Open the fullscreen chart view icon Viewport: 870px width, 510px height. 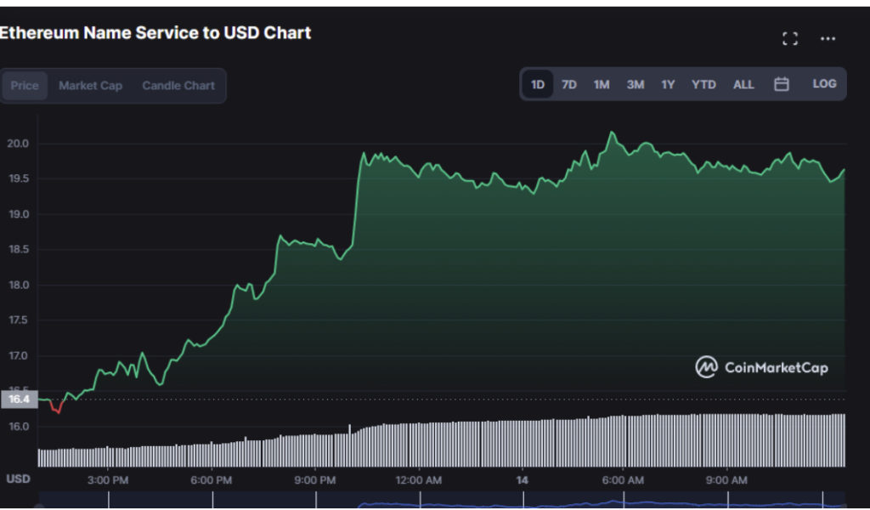[x=790, y=38]
